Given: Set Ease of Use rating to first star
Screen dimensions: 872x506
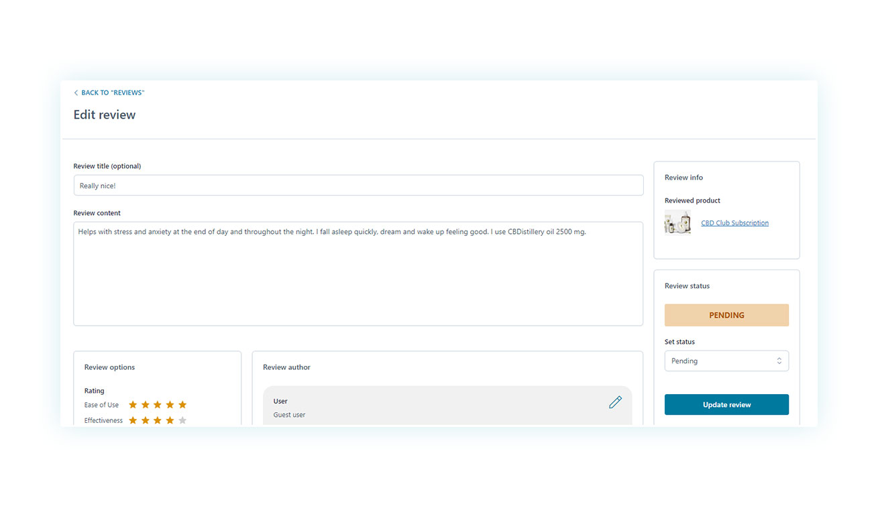Looking at the screenshot, I should (133, 405).
